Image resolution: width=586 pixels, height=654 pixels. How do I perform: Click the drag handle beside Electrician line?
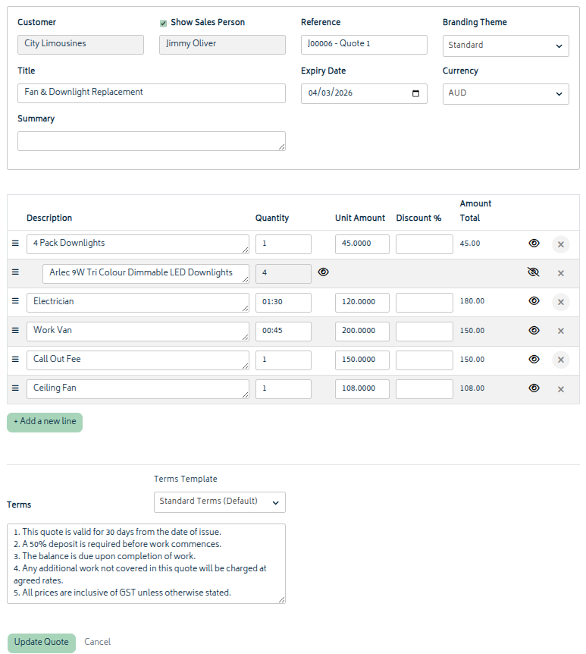(15, 301)
